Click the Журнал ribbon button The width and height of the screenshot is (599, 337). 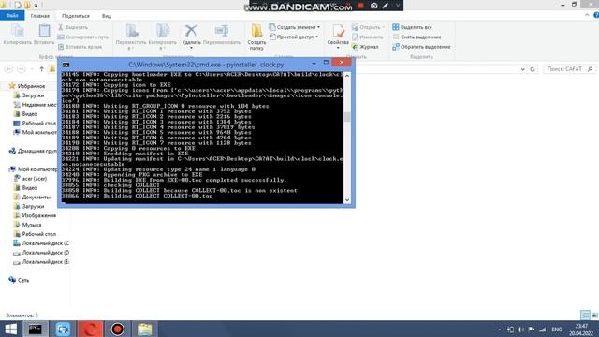[365, 47]
